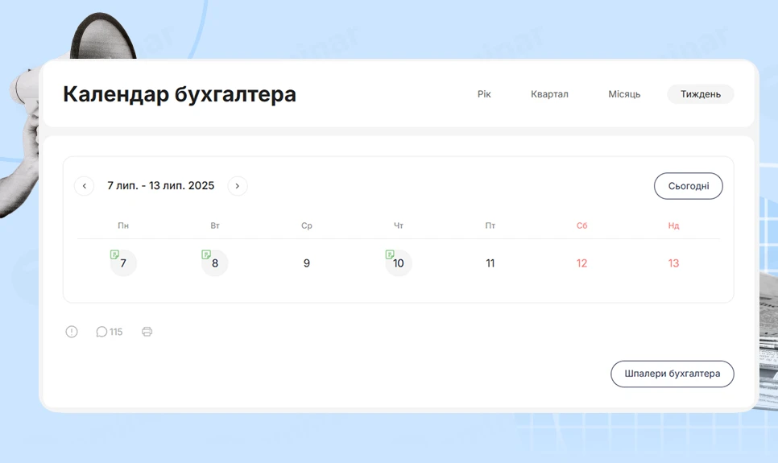The width and height of the screenshot is (778, 463).
Task: Switch to the Квартал view tab
Action: [549, 94]
